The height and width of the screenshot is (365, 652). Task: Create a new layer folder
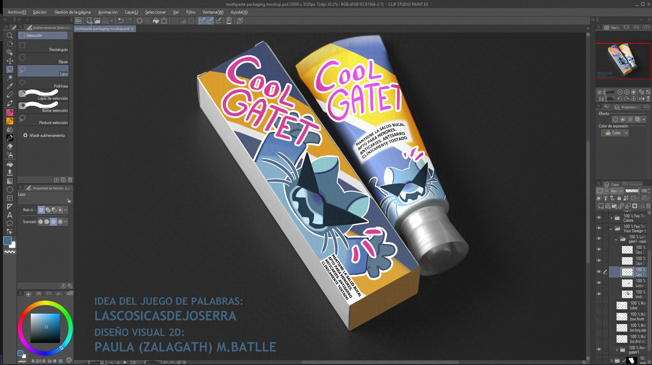click(614, 206)
